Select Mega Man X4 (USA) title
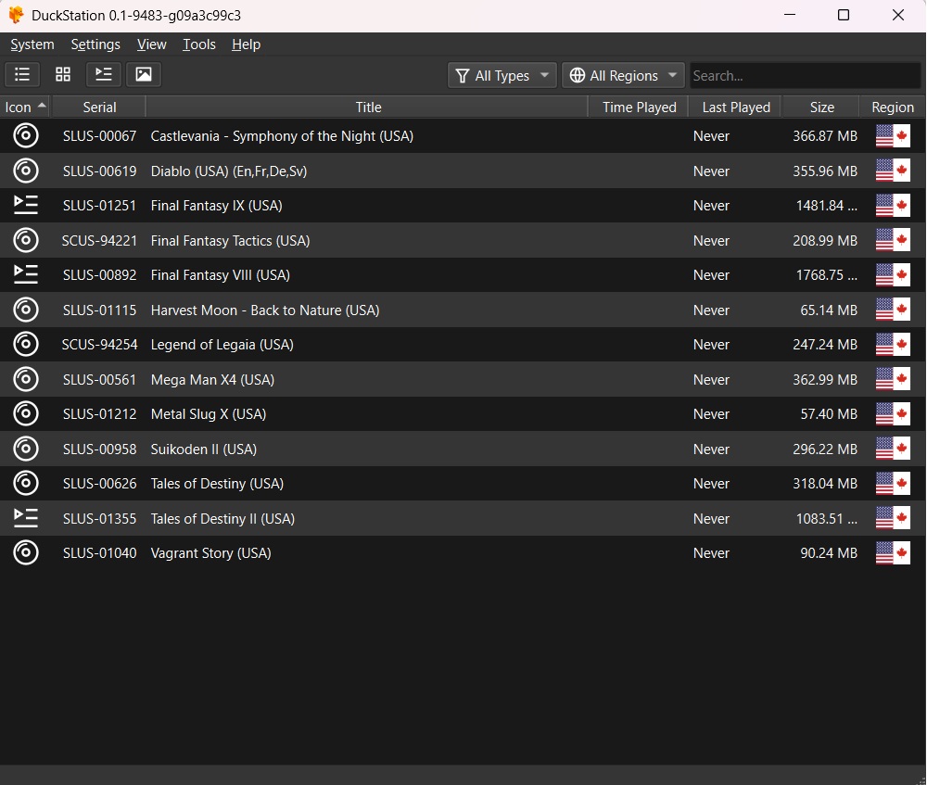 [212, 379]
